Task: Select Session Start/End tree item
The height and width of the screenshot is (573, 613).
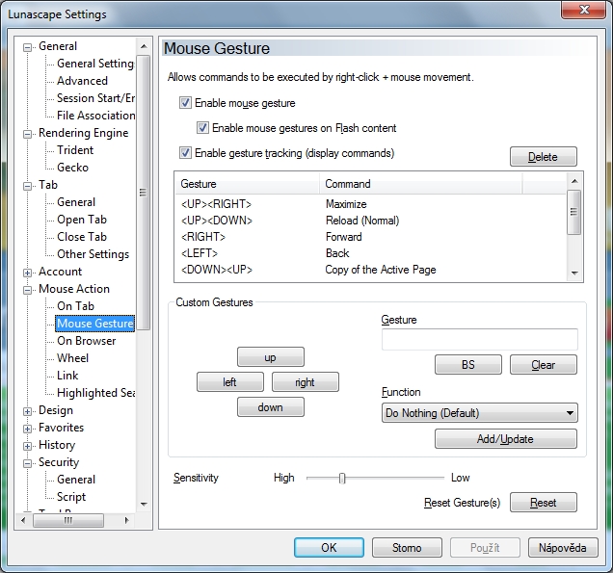Action: [x=95, y=98]
